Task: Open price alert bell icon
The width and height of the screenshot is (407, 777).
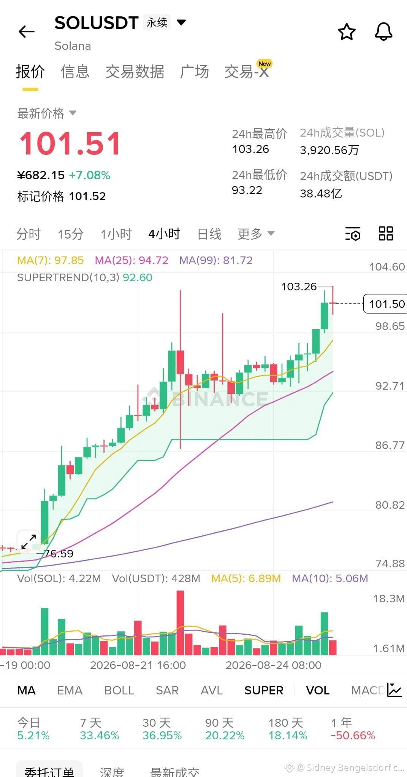Action: pyautogui.click(x=383, y=32)
